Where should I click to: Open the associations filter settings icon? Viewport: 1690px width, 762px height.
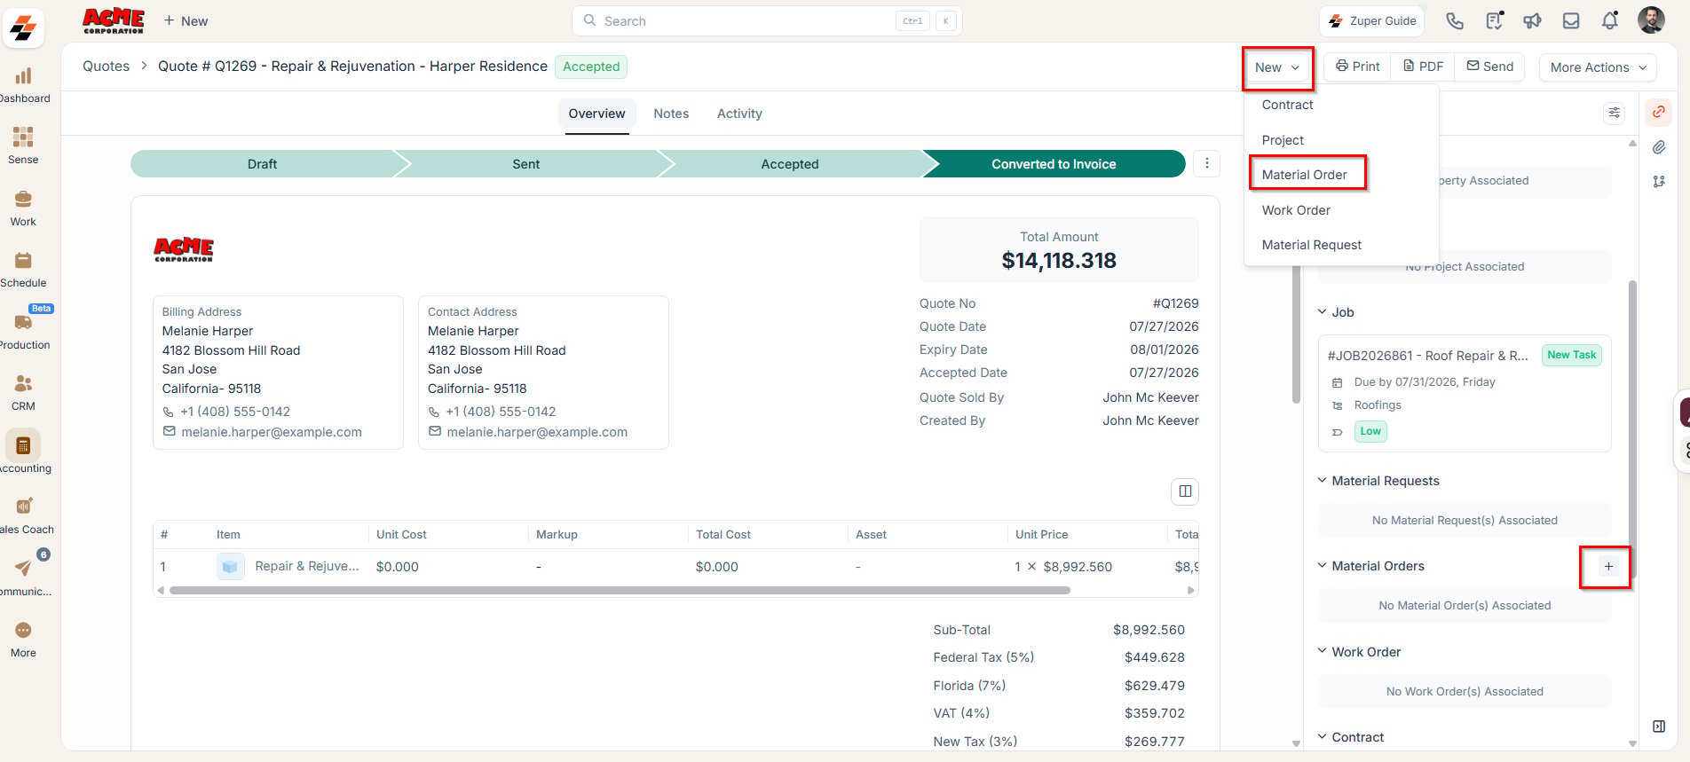click(1615, 113)
